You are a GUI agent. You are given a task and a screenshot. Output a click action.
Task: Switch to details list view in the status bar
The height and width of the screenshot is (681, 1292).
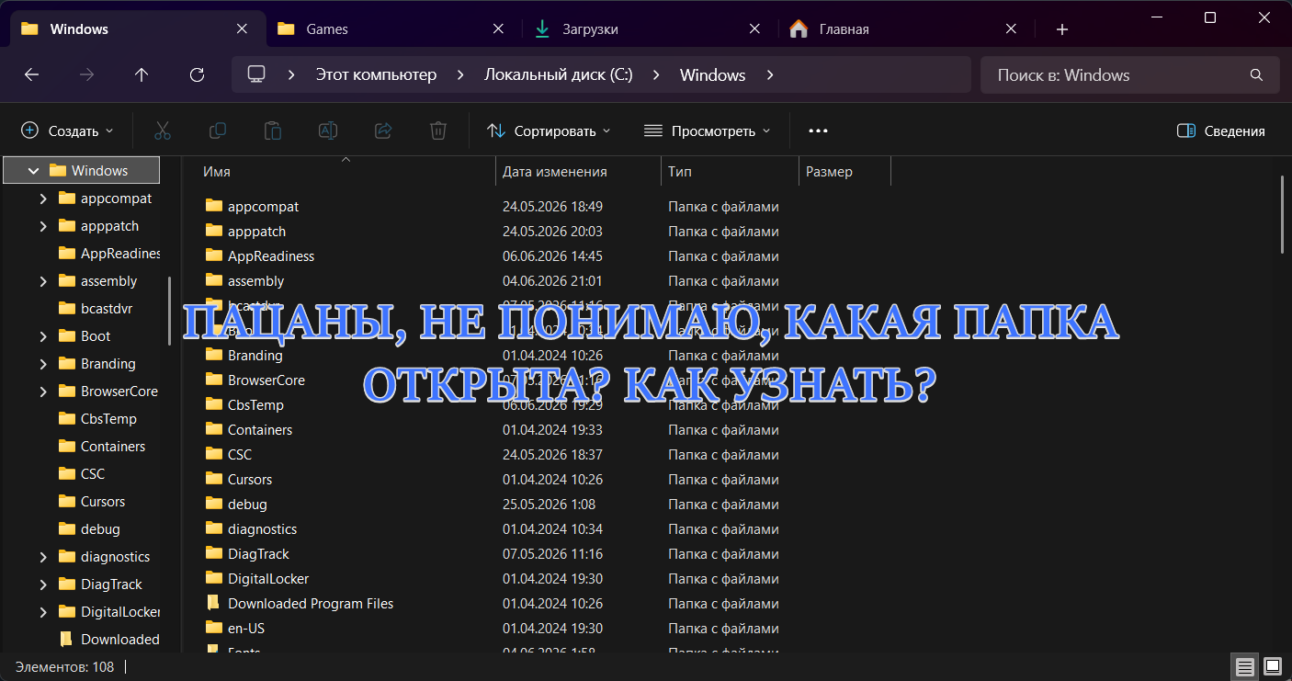pos(1245,666)
